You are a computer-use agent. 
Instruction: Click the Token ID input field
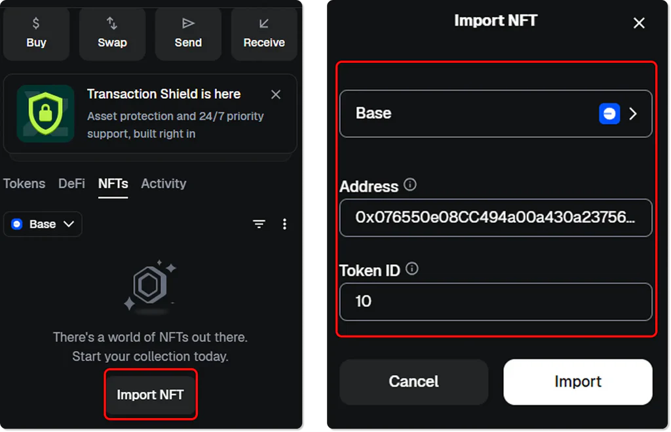click(495, 301)
